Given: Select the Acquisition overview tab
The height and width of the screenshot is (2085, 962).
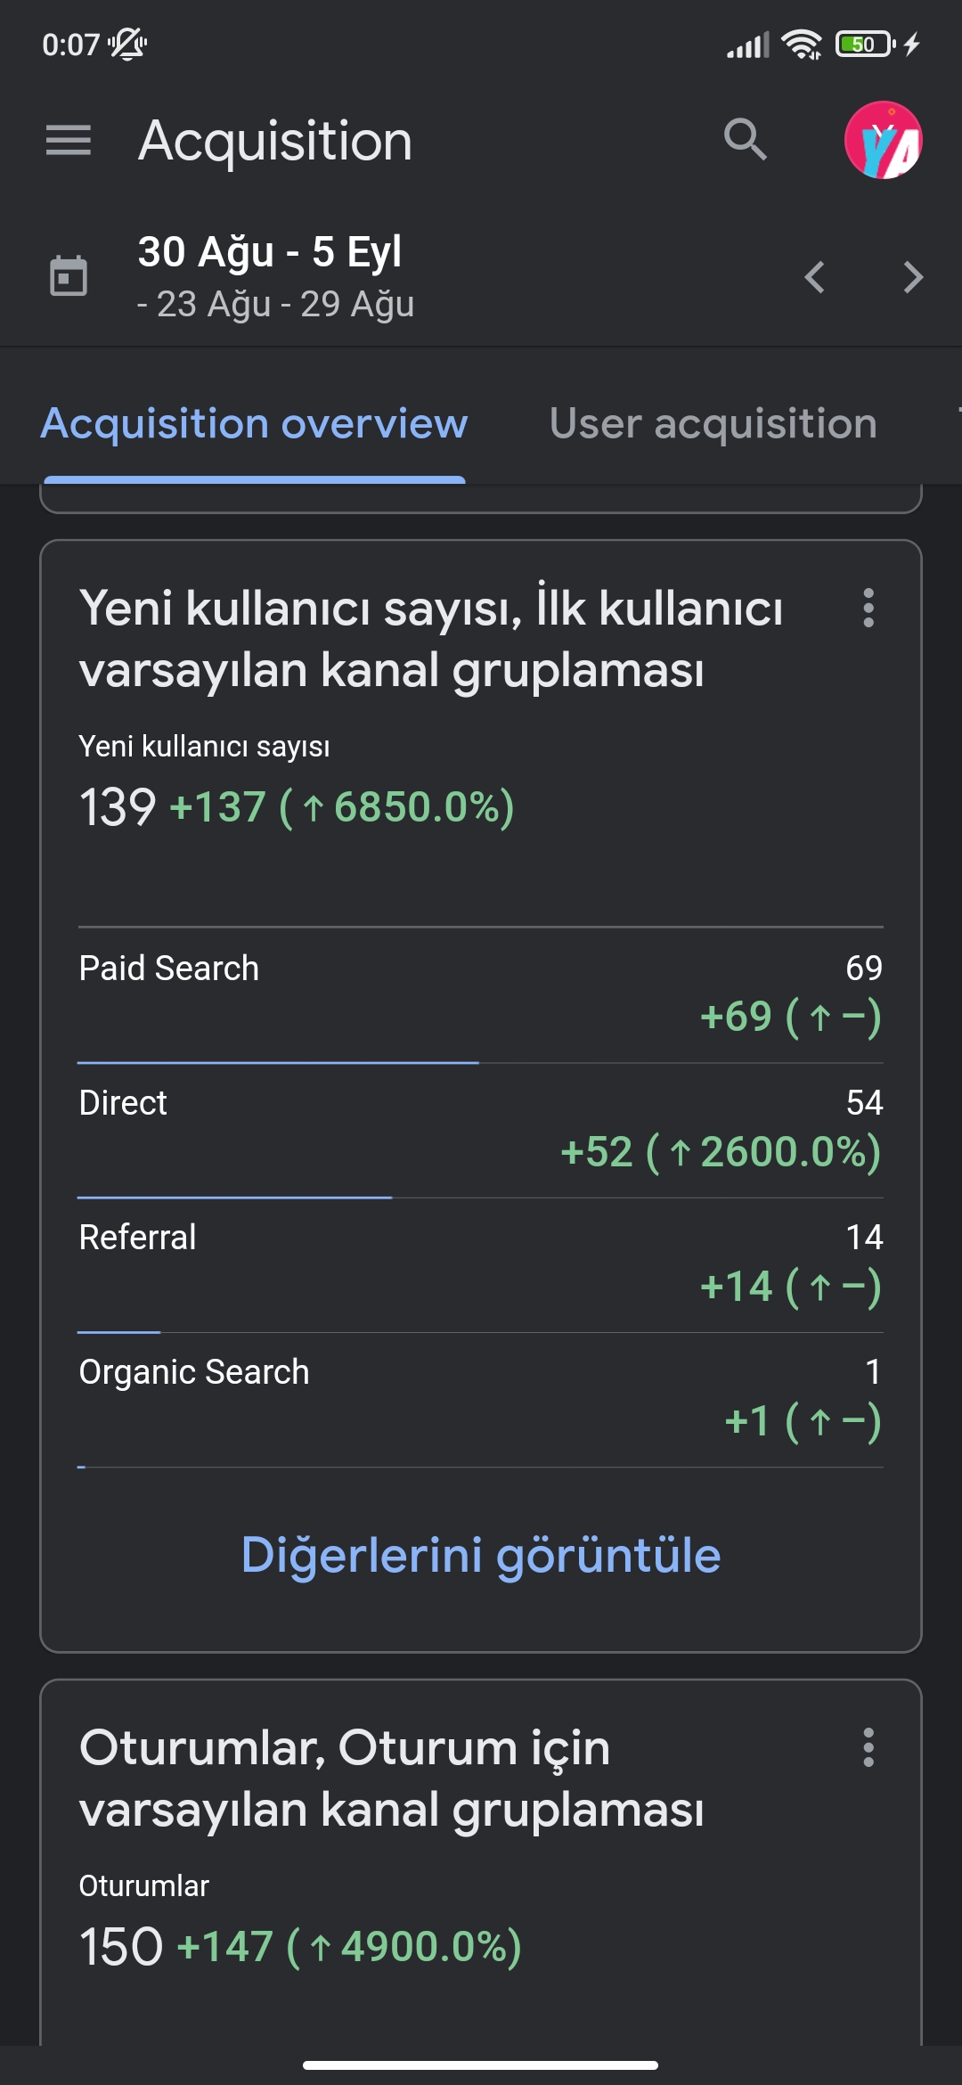Looking at the screenshot, I should [255, 423].
